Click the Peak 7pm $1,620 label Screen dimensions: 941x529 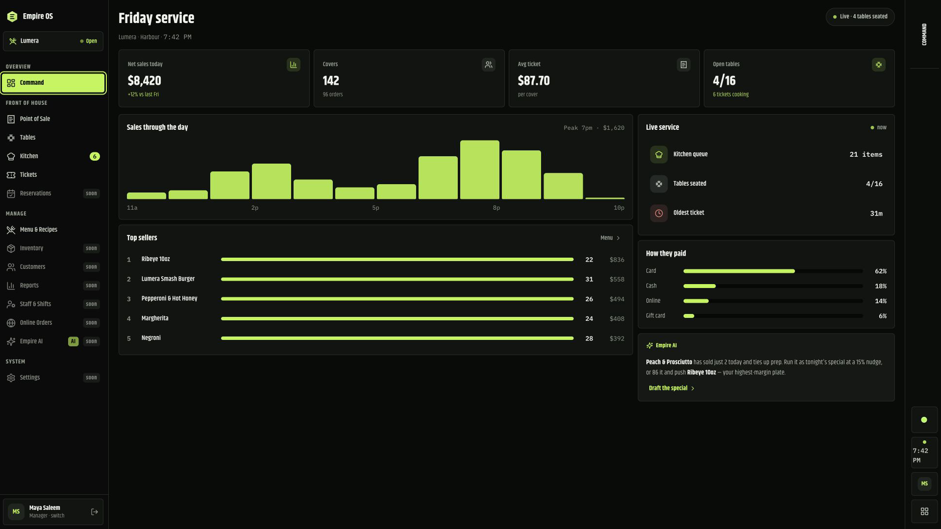(594, 128)
